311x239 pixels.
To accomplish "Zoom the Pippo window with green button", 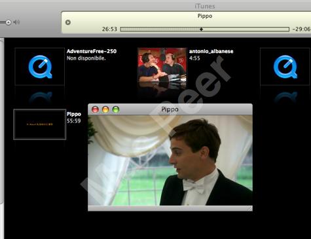I will [116, 109].
